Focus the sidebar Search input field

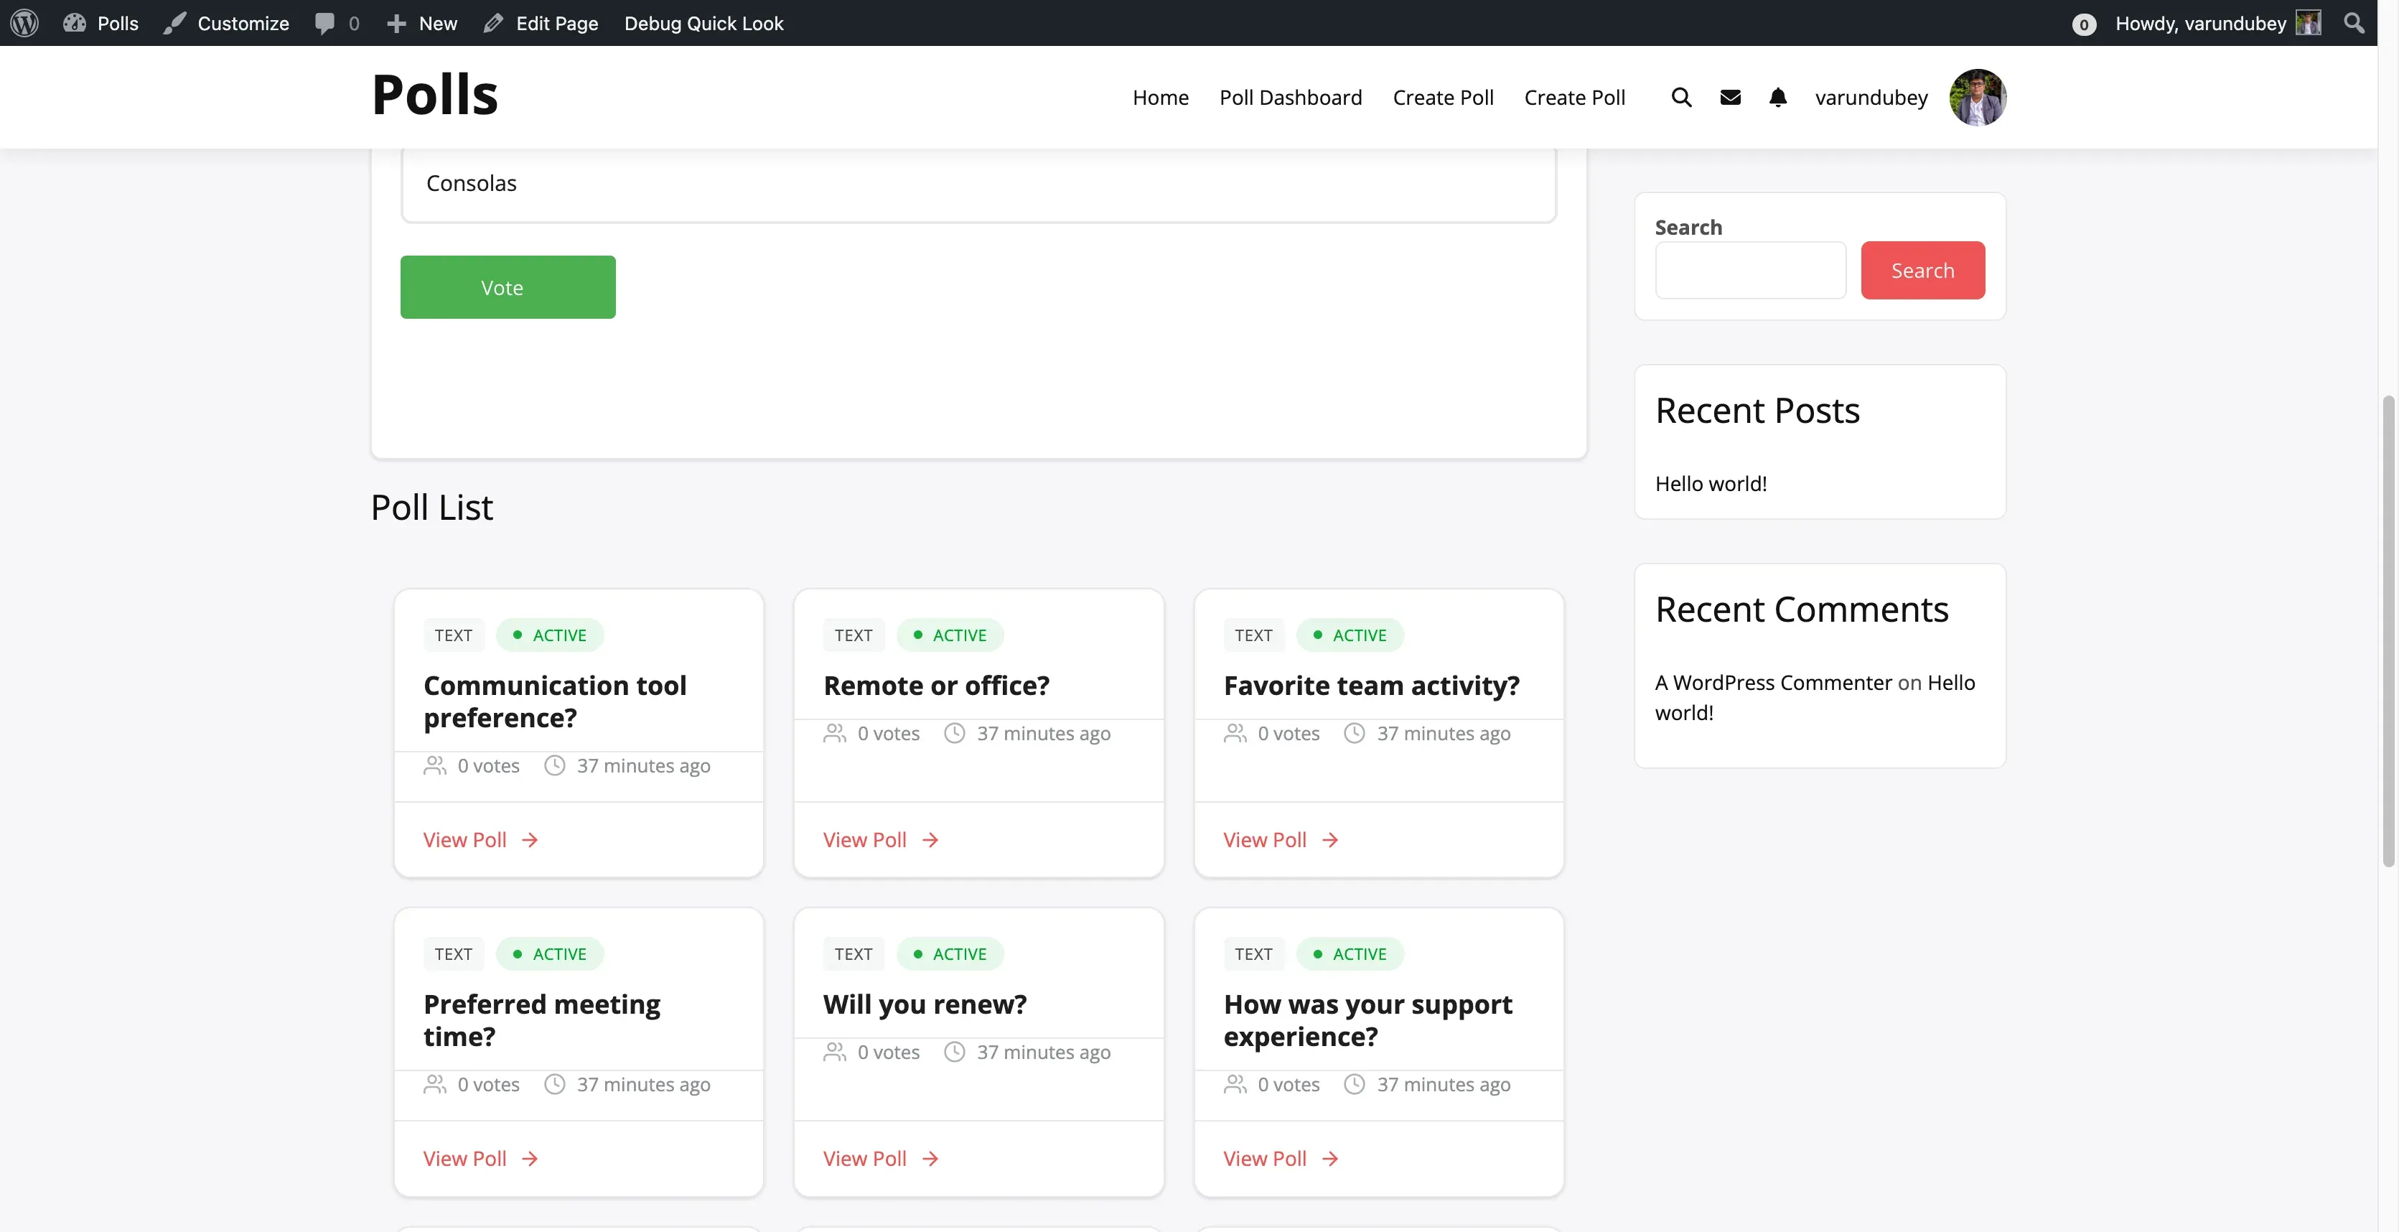point(1750,270)
